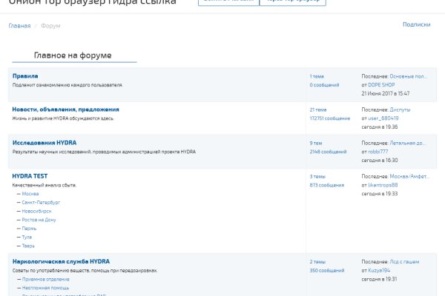Viewport: 445px width, 296px height.
Task: Click the Форум breadcrumb item
Action: 50,25
